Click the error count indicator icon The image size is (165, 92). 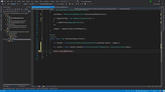click(x=40, y=86)
